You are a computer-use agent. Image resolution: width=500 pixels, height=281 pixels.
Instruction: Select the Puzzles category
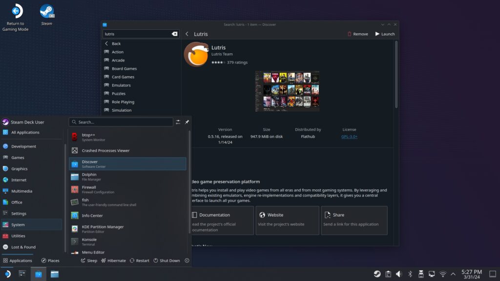click(141, 93)
